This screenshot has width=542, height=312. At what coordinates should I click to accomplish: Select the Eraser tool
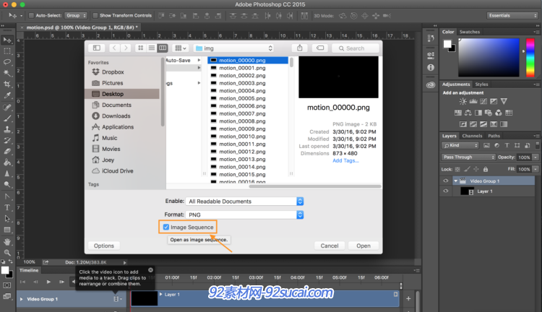click(7, 152)
